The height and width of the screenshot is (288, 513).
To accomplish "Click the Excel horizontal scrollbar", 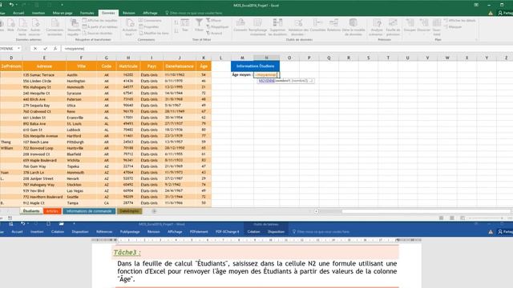I will (414, 211).
